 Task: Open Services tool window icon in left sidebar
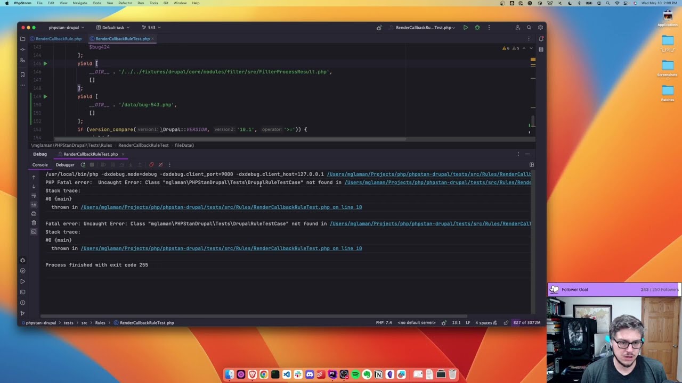coord(22,271)
